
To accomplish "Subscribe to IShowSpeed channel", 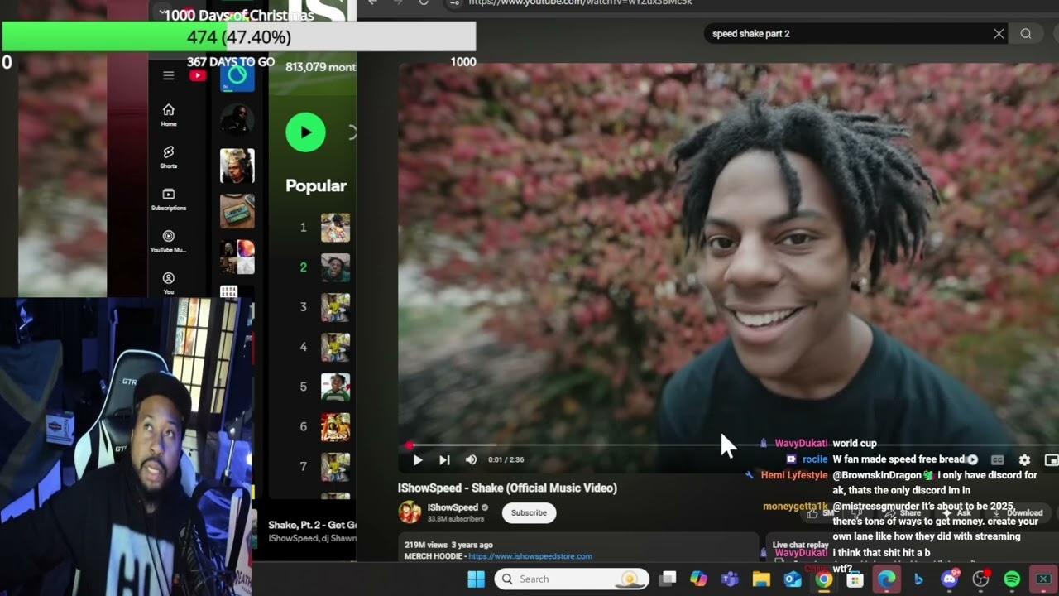I will pyautogui.click(x=529, y=512).
